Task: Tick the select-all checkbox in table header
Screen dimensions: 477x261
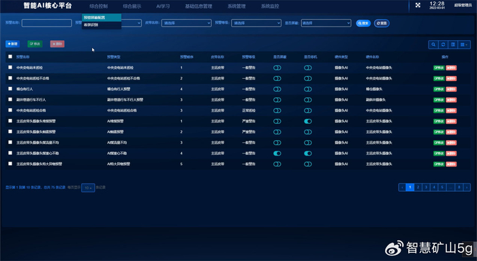Action: click(x=10, y=56)
